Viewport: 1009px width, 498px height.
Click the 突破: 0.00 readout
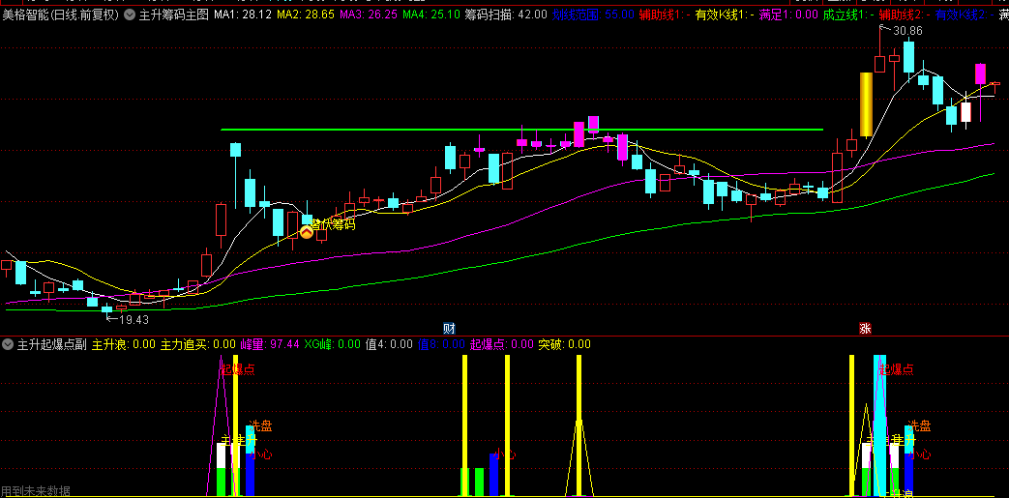pos(564,344)
